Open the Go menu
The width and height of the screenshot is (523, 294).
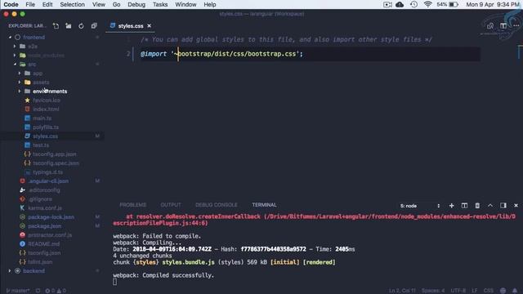(116, 4)
